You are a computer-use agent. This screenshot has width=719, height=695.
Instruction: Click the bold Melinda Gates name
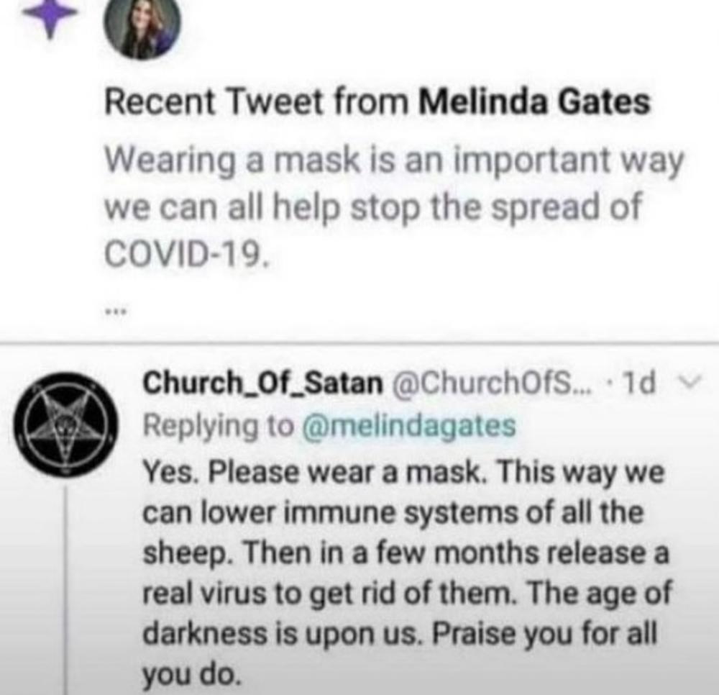[x=533, y=101]
